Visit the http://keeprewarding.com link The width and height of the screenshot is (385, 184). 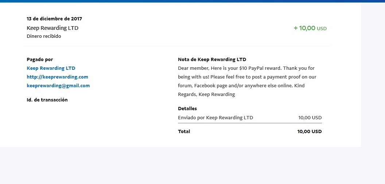coord(57,77)
